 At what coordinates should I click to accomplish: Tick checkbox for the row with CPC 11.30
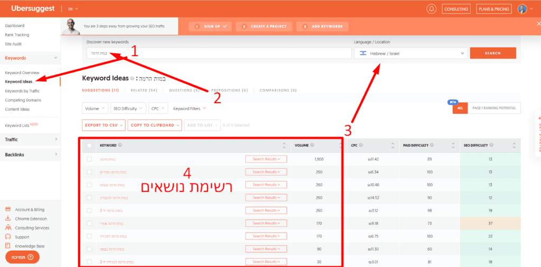click(89, 248)
